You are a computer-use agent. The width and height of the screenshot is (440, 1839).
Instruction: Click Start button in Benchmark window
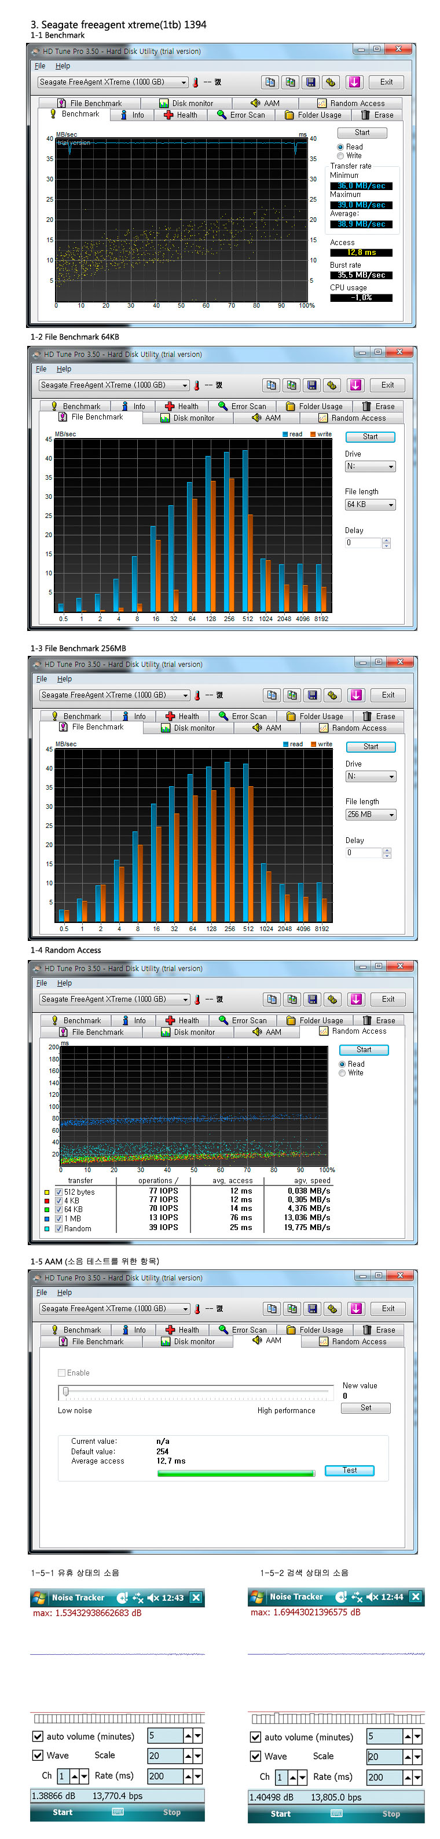tap(362, 132)
